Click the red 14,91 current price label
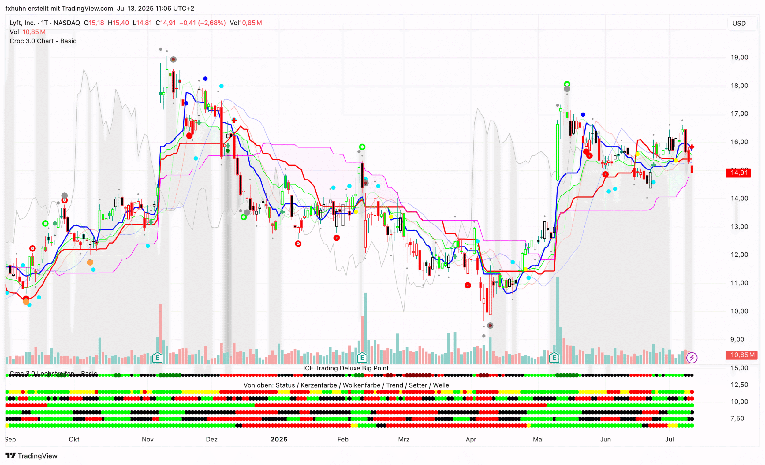Viewport: 765px width, 465px height. (739, 173)
